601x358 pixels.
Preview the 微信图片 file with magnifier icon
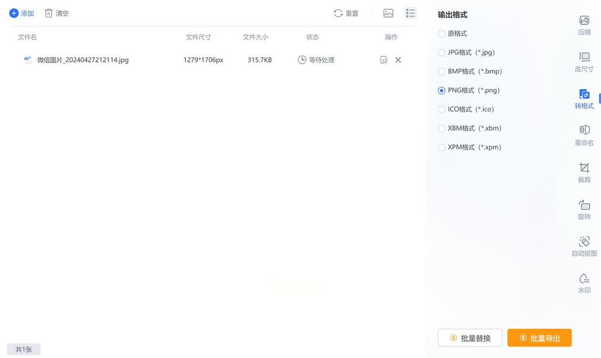[x=384, y=60]
